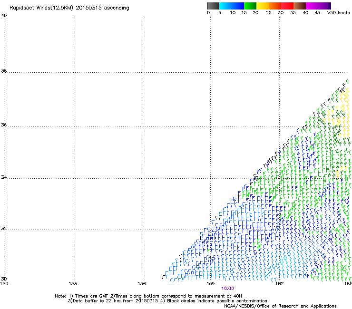Click the longitude label '162'
The width and height of the screenshot is (352, 309).
click(280, 284)
